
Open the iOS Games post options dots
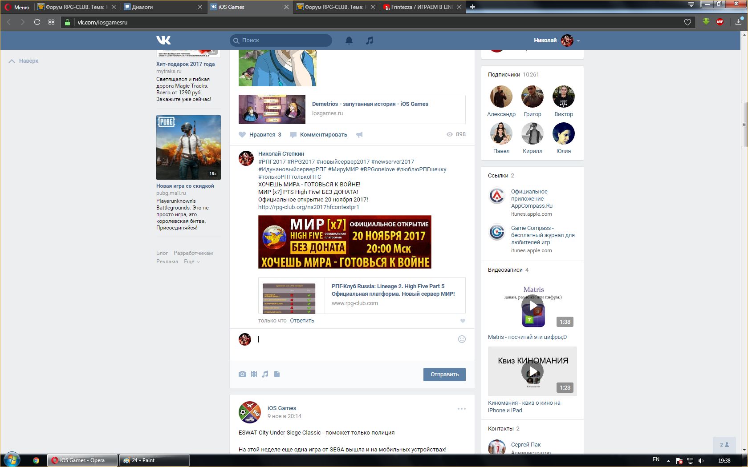click(x=462, y=409)
